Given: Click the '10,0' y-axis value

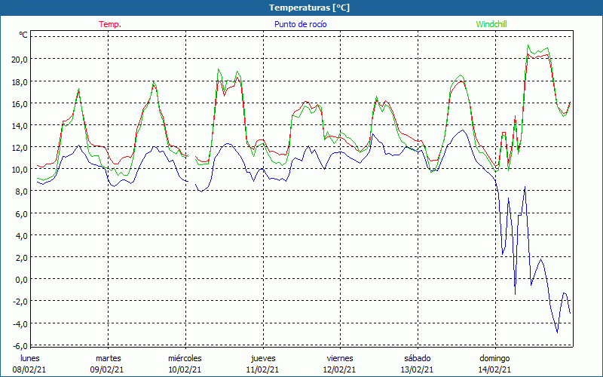Looking at the screenshot, I should 20,170.
